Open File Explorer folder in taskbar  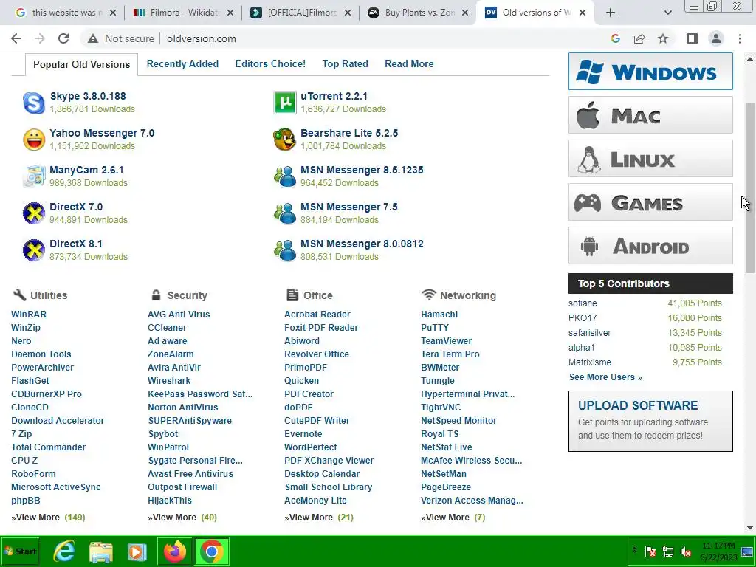click(x=100, y=551)
